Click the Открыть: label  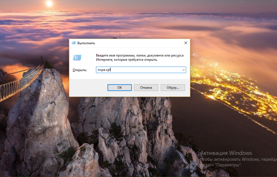tap(80, 70)
